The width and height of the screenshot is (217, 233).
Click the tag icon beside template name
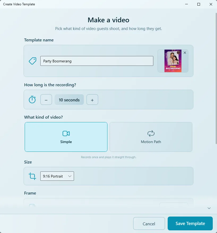coord(33,61)
